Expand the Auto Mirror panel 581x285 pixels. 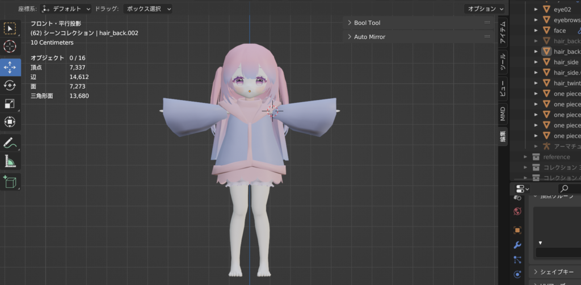click(369, 37)
